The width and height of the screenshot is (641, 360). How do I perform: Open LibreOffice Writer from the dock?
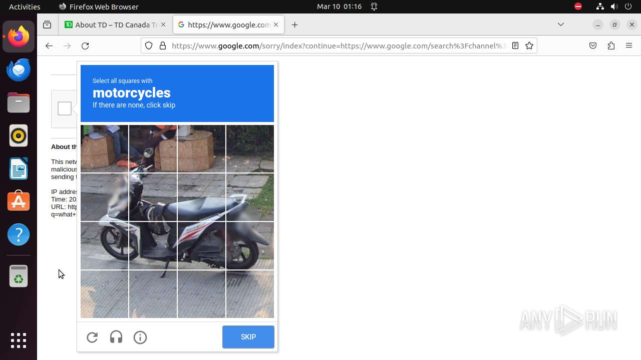click(x=19, y=168)
